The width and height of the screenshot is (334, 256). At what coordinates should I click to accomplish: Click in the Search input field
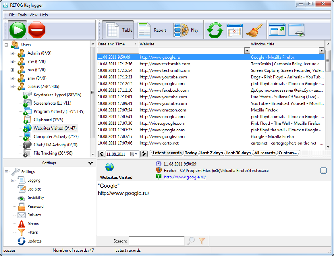[157, 241]
